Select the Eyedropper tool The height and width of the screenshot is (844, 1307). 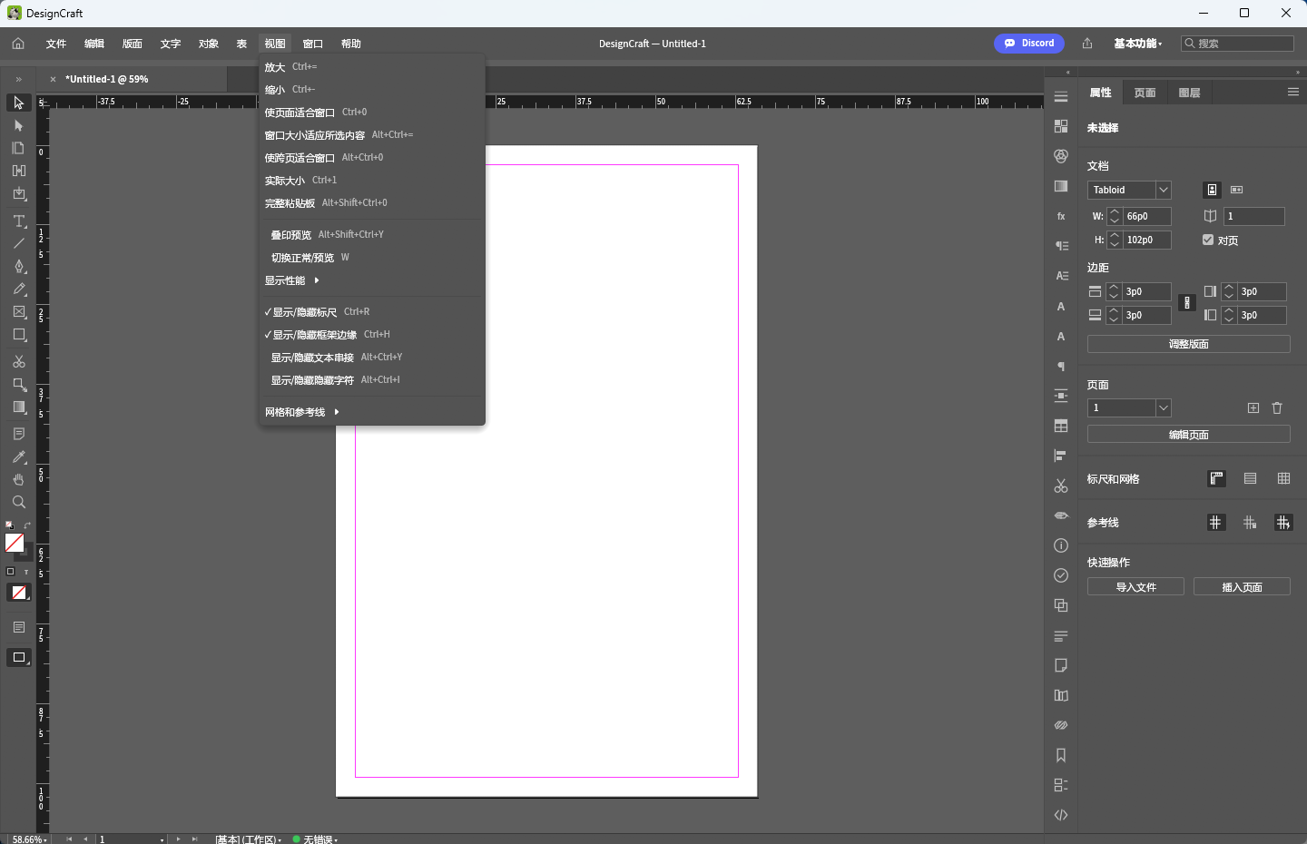(x=19, y=456)
